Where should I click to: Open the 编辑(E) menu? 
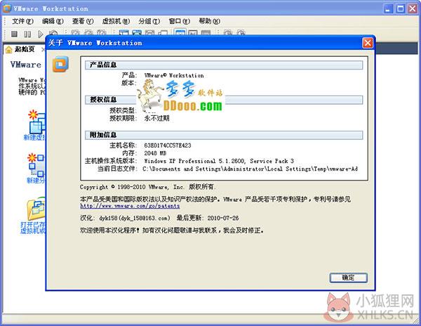[x=53, y=21]
